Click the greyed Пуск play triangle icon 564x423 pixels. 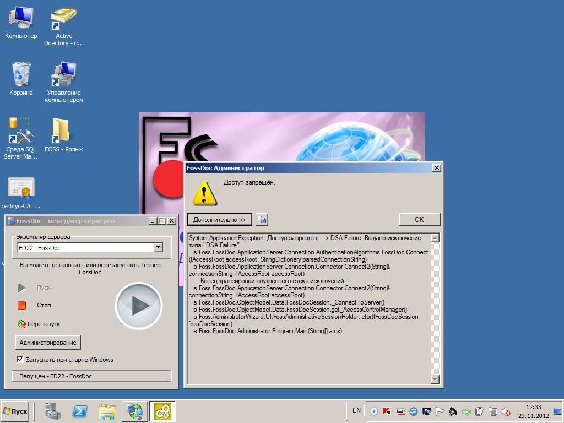pos(21,288)
